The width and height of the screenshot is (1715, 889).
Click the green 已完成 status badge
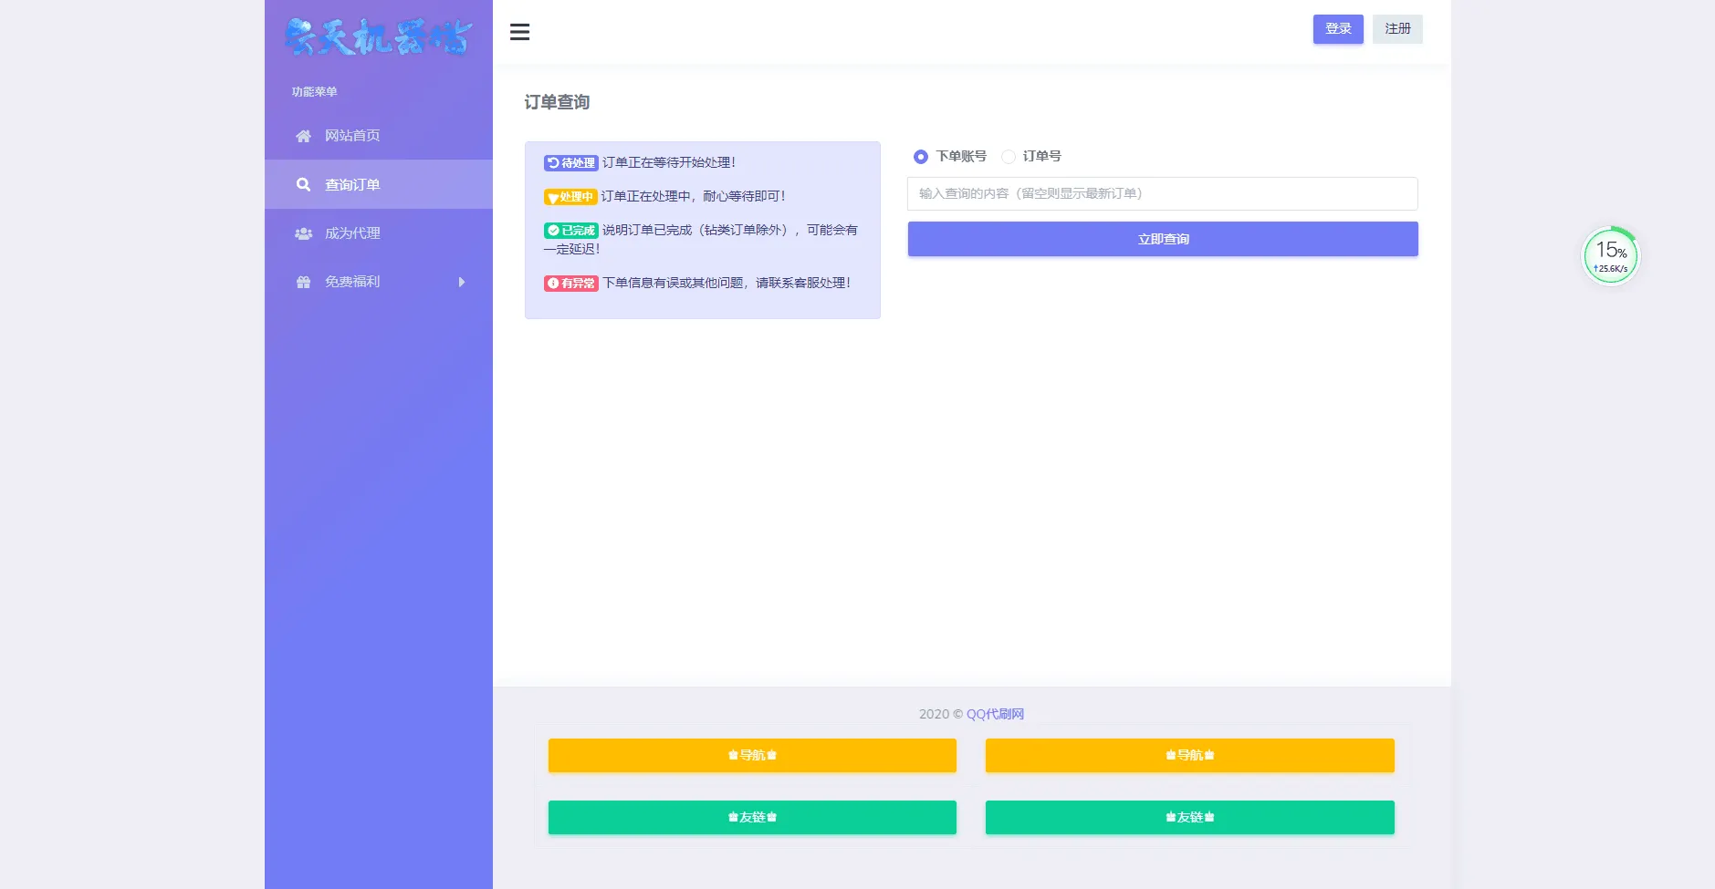570,231
